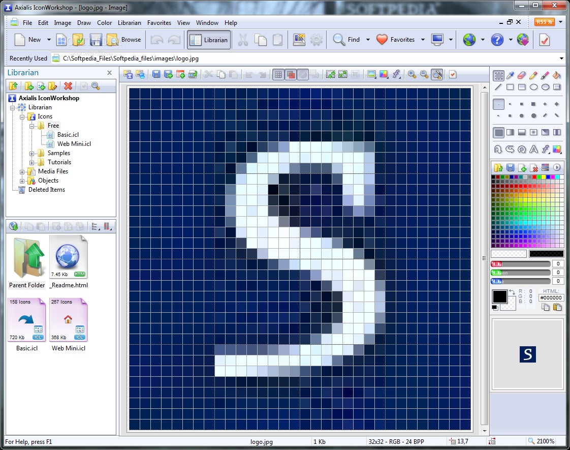Open the Find dropdown menu
The image size is (570, 450).
[x=369, y=39]
